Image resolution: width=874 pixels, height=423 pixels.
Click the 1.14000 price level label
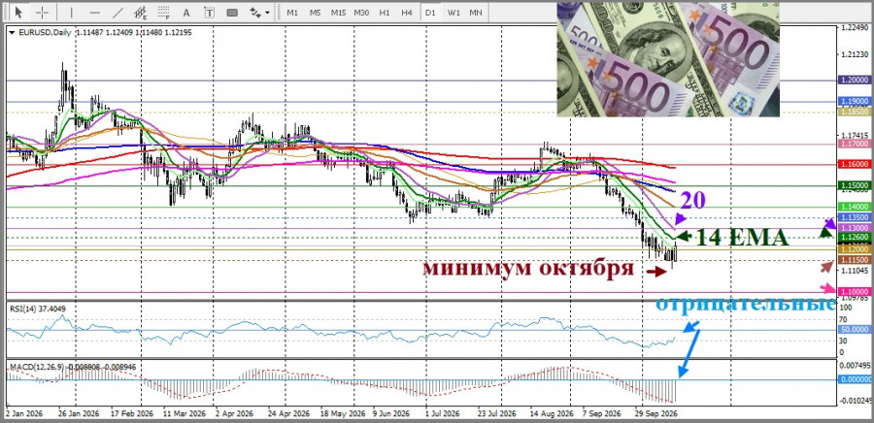click(x=854, y=207)
